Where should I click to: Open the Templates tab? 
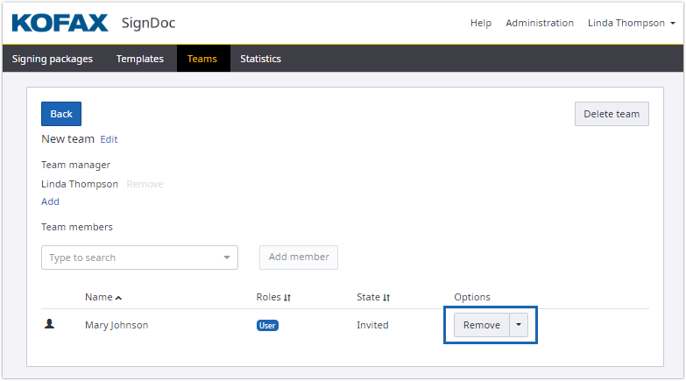140,59
